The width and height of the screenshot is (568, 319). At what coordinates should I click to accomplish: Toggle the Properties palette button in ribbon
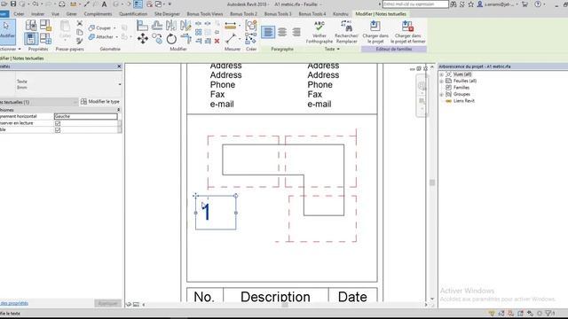point(31,38)
